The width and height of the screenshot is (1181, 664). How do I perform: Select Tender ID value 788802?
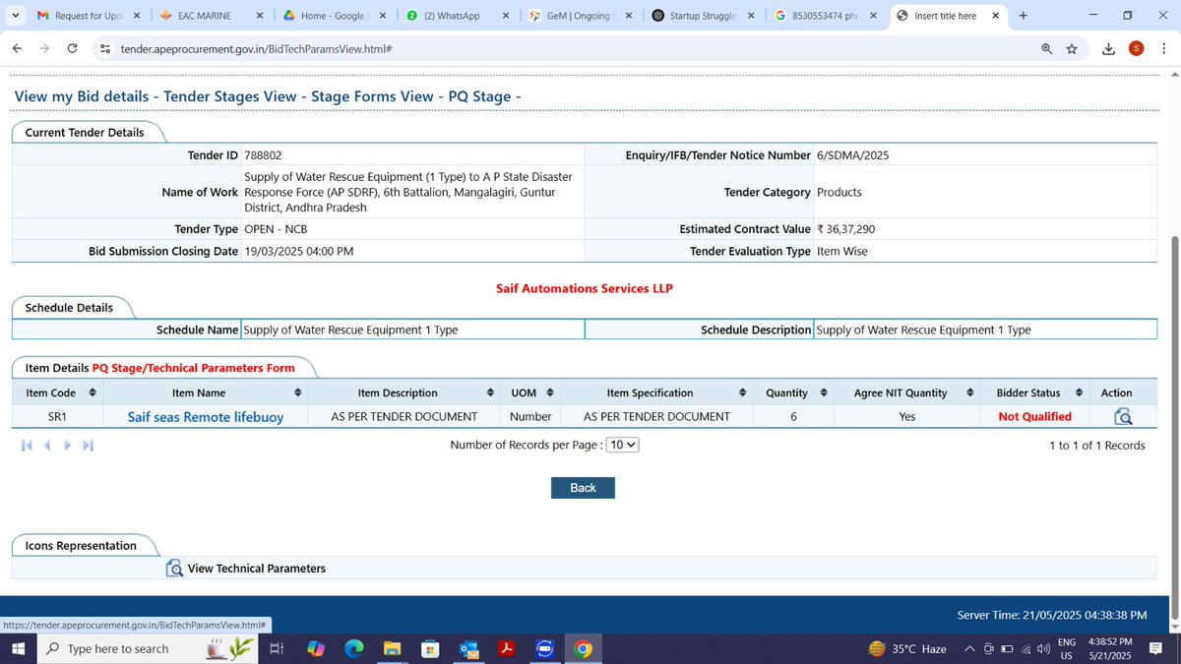(263, 155)
